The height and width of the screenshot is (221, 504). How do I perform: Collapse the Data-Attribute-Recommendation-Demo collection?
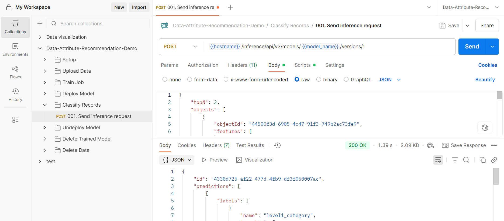click(40, 48)
